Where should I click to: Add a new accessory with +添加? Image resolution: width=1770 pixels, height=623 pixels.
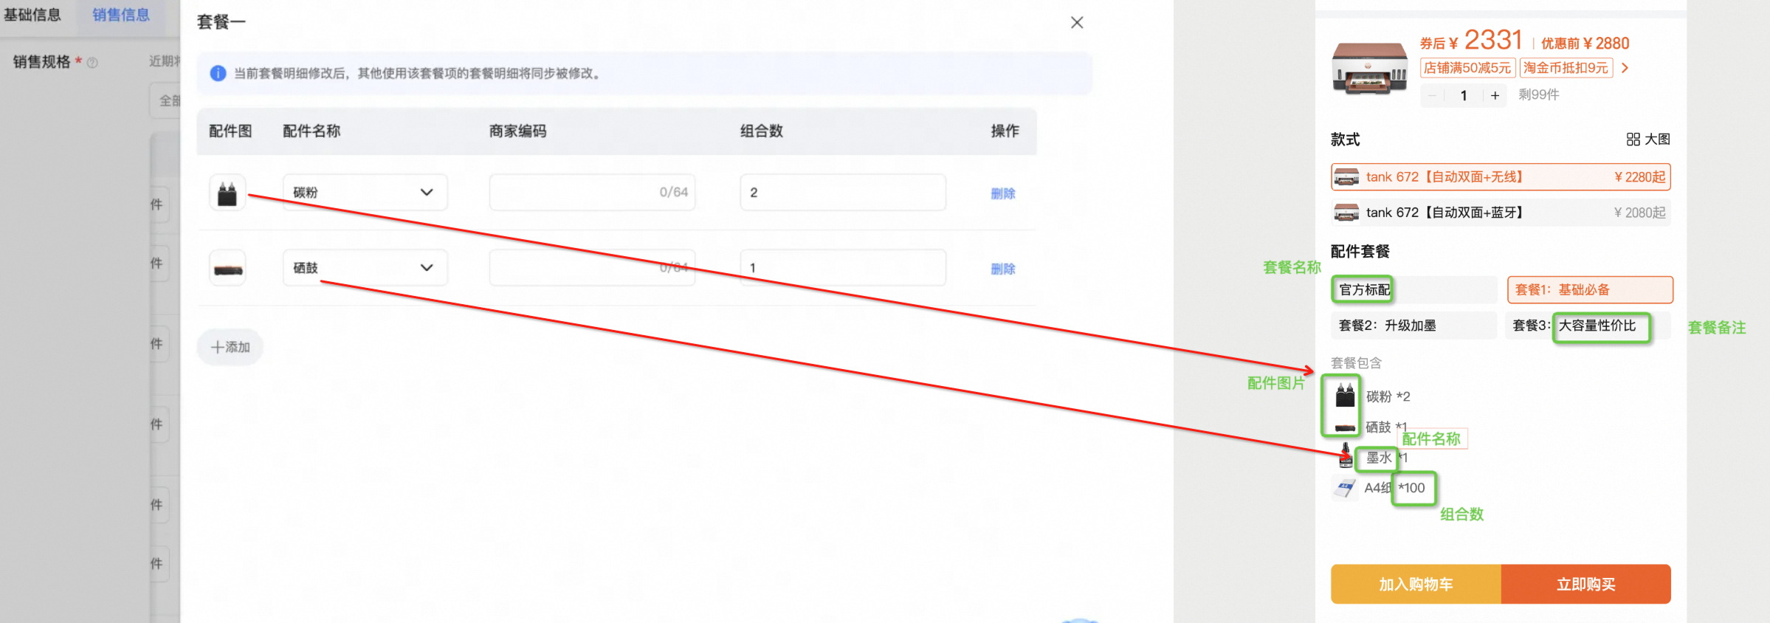(x=230, y=347)
